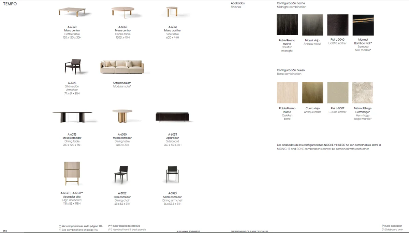The image size is (409, 233).
Task: Choose the L-0007 leather swatch
Action: pos(338,93)
